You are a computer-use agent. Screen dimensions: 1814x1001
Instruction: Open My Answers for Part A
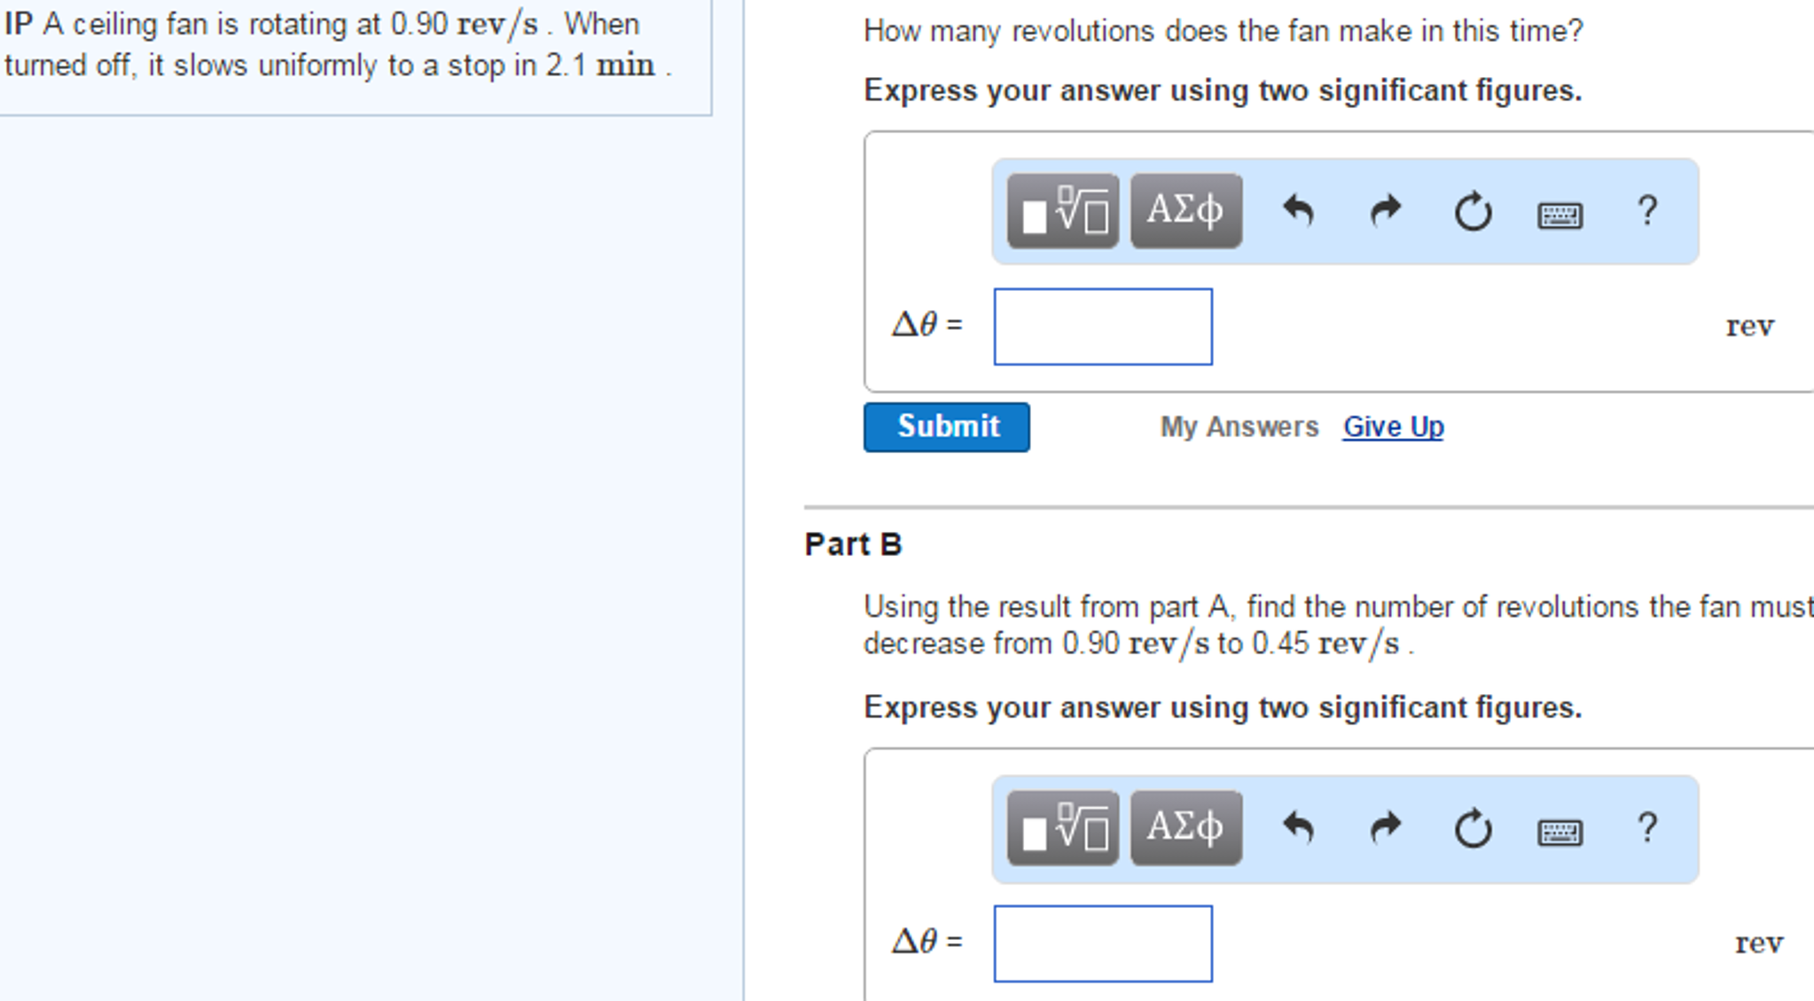1238,426
